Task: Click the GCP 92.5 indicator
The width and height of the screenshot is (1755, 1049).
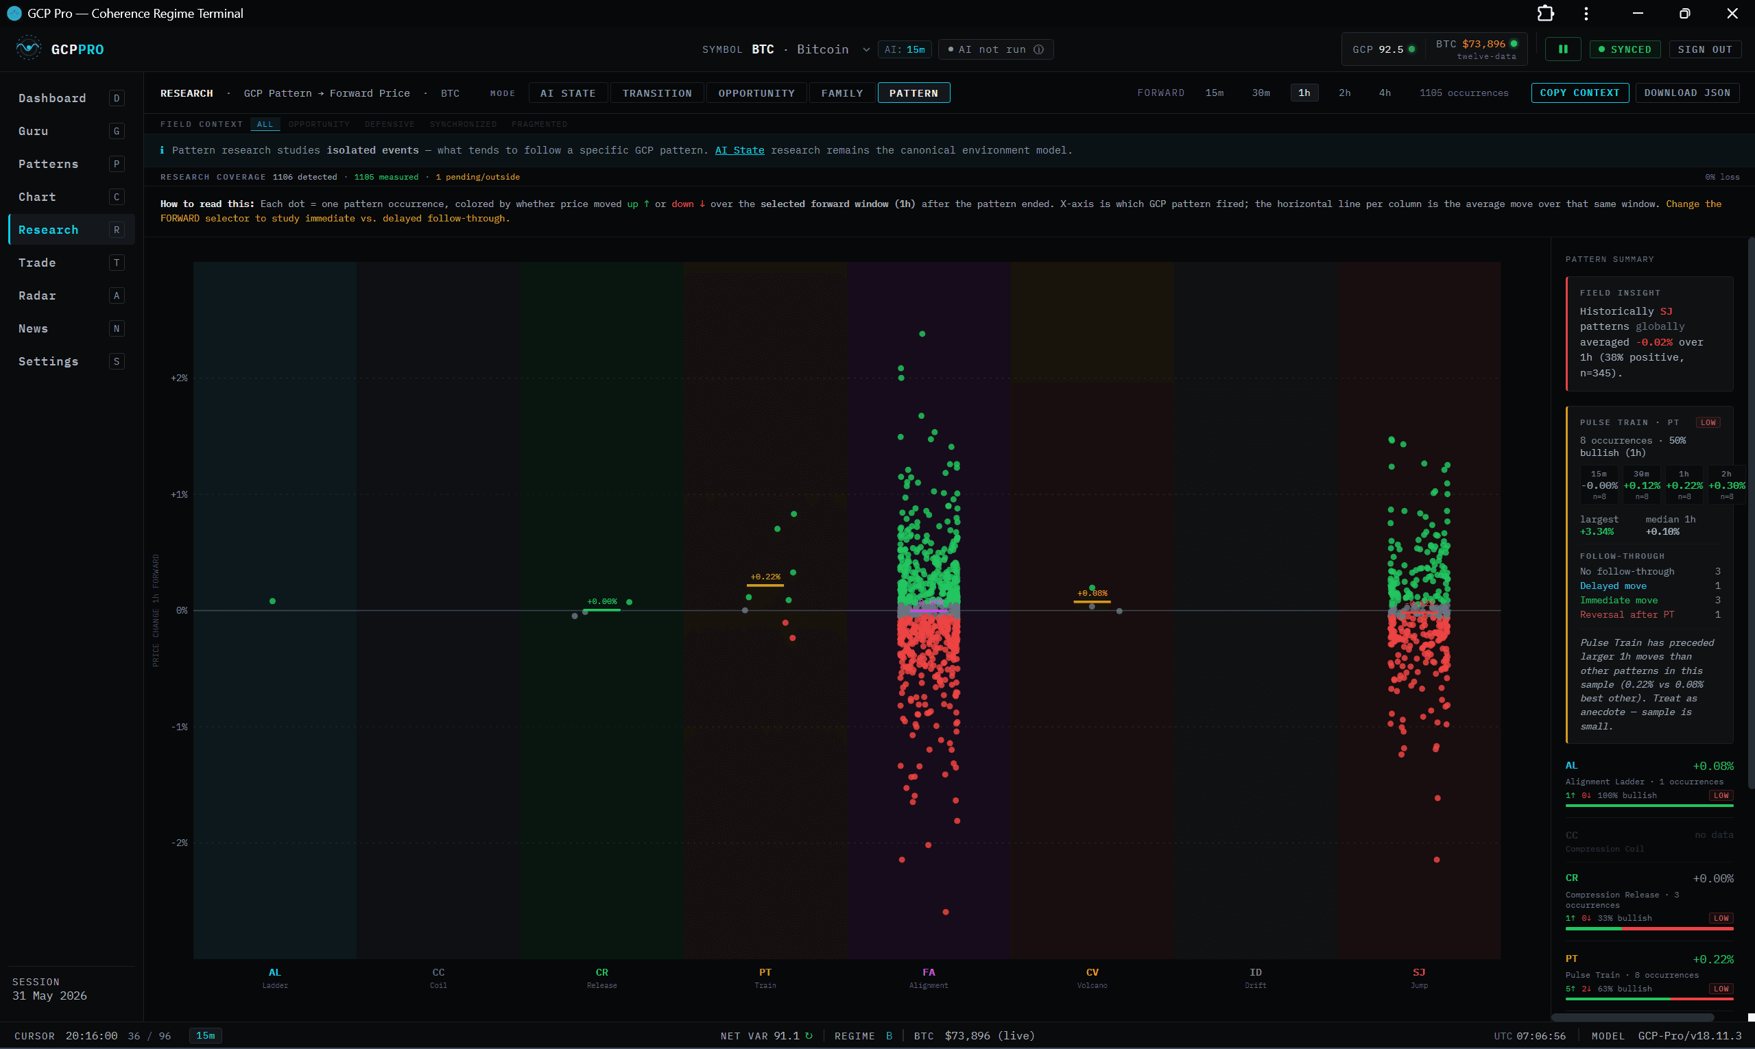Action: 1383,49
